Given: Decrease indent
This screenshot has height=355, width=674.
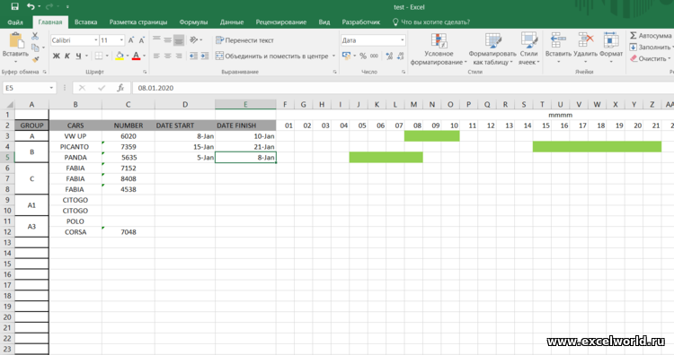Looking at the screenshot, I should click(193, 56).
